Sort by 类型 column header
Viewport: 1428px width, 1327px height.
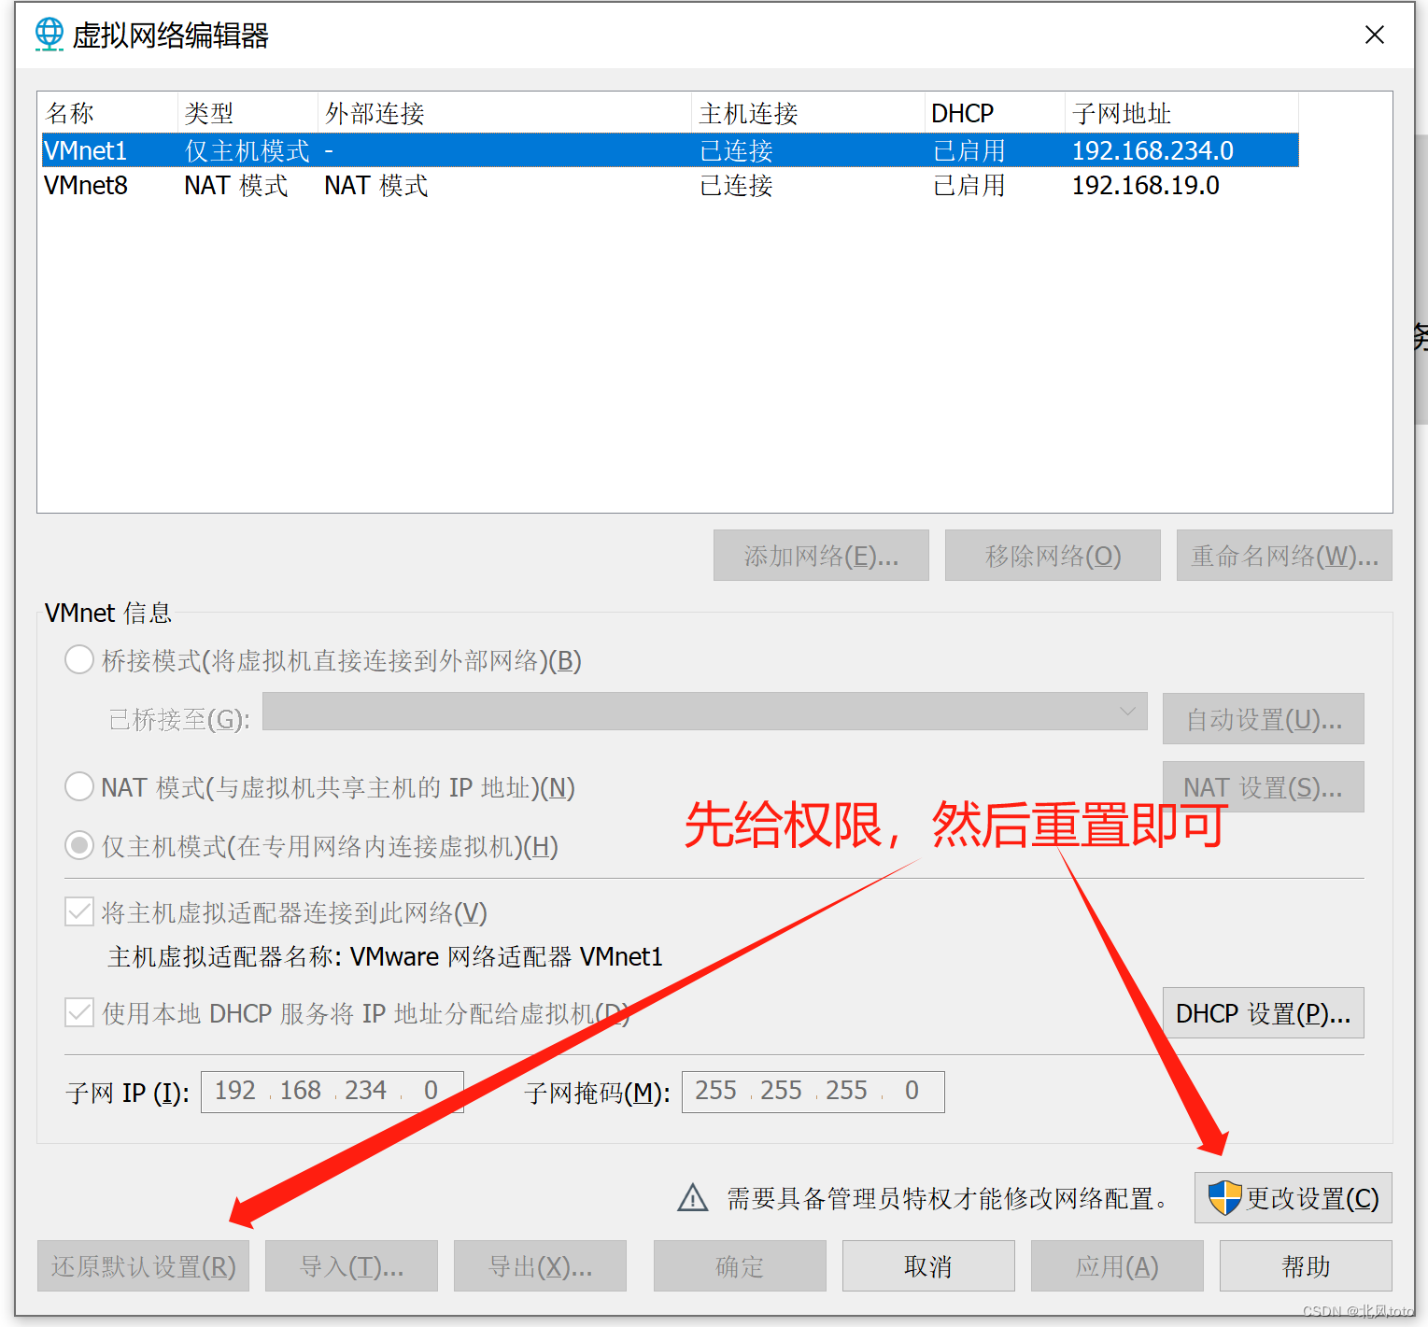coord(247,113)
